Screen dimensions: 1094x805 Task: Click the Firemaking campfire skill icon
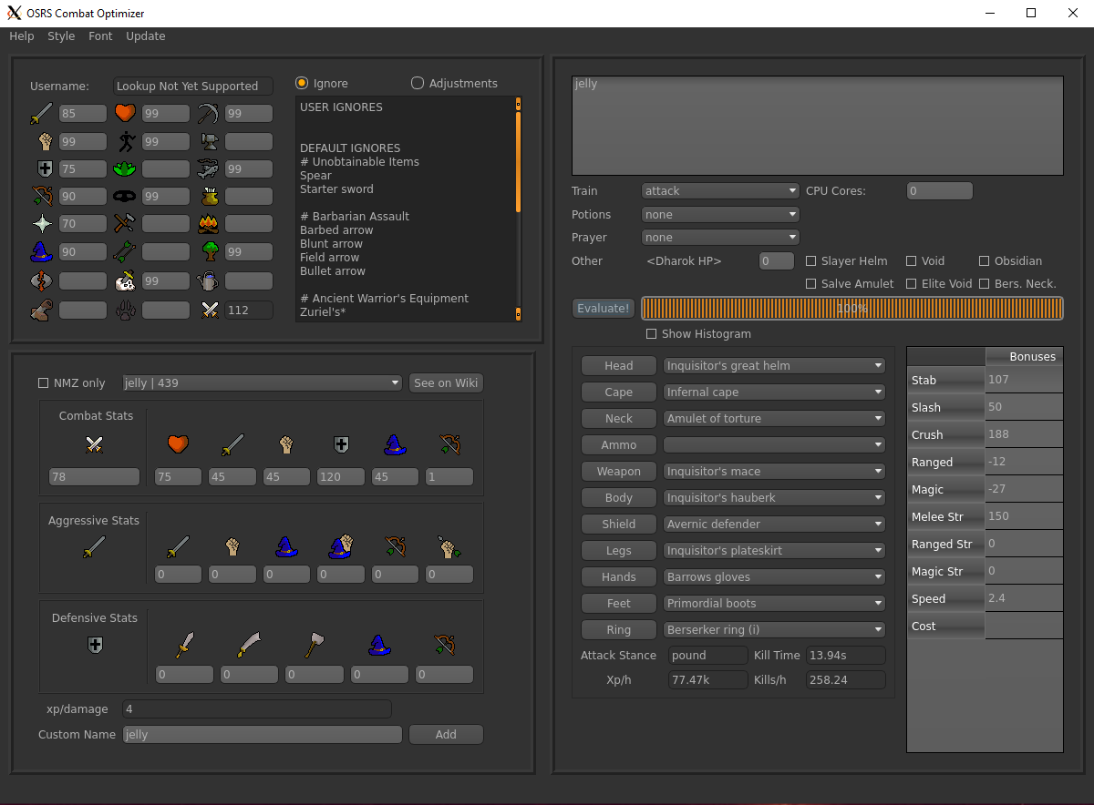pyautogui.click(x=208, y=223)
